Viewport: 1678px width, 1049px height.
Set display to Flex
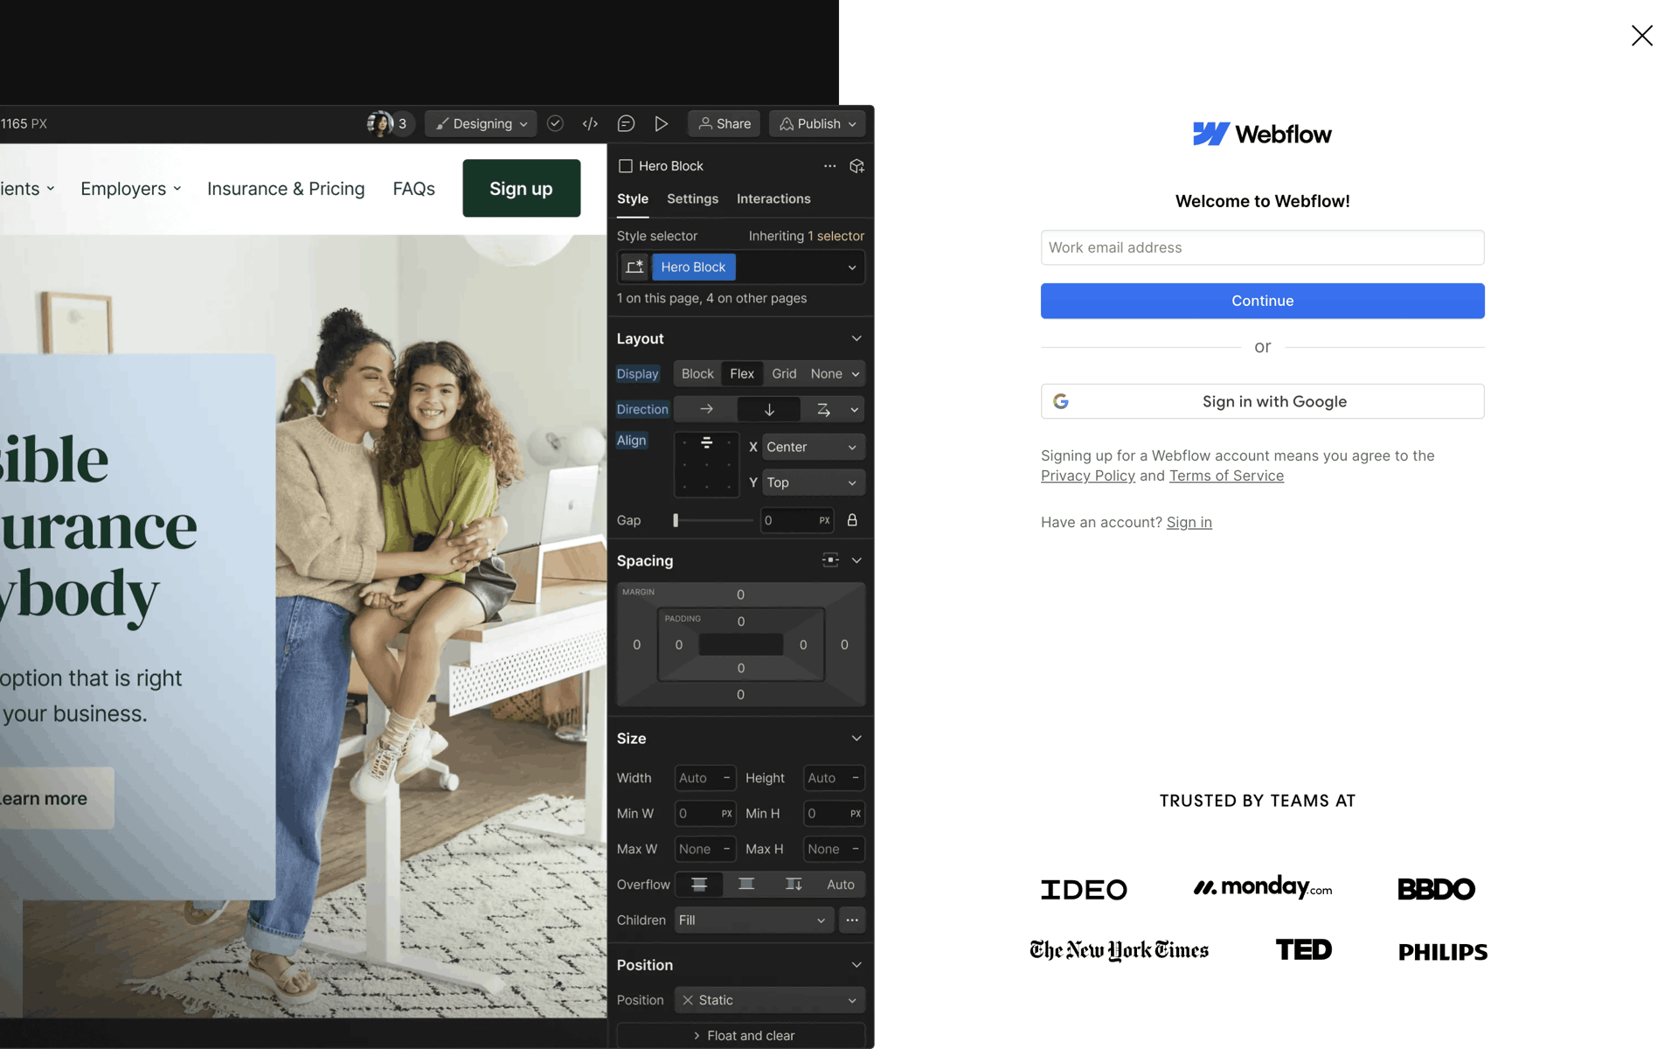point(742,373)
